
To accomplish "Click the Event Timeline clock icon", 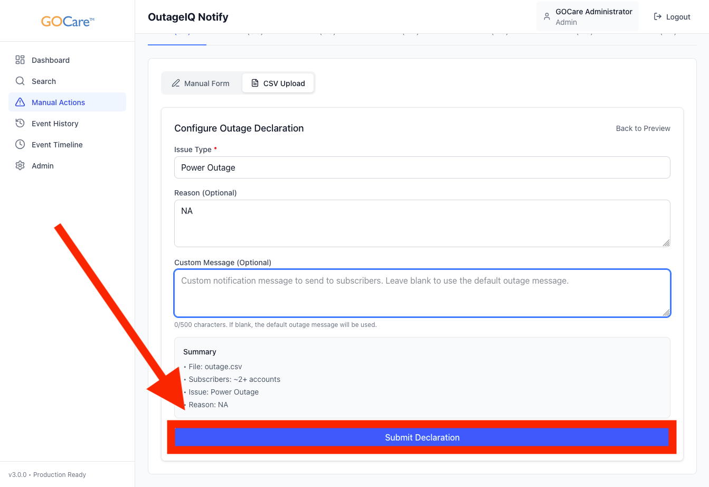I will tap(20, 144).
